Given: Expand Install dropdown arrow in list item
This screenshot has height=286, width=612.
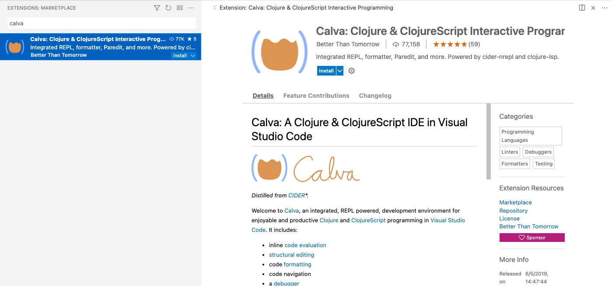Looking at the screenshot, I should point(193,55).
